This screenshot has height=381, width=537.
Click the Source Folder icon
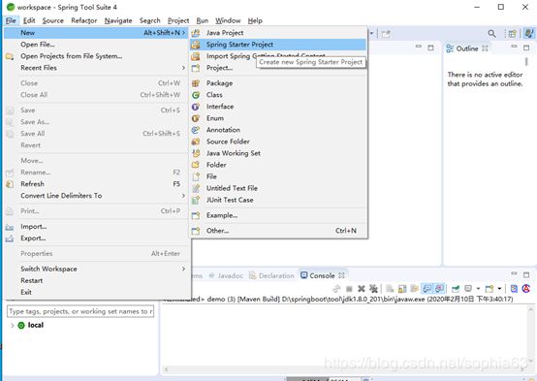pyautogui.click(x=196, y=142)
